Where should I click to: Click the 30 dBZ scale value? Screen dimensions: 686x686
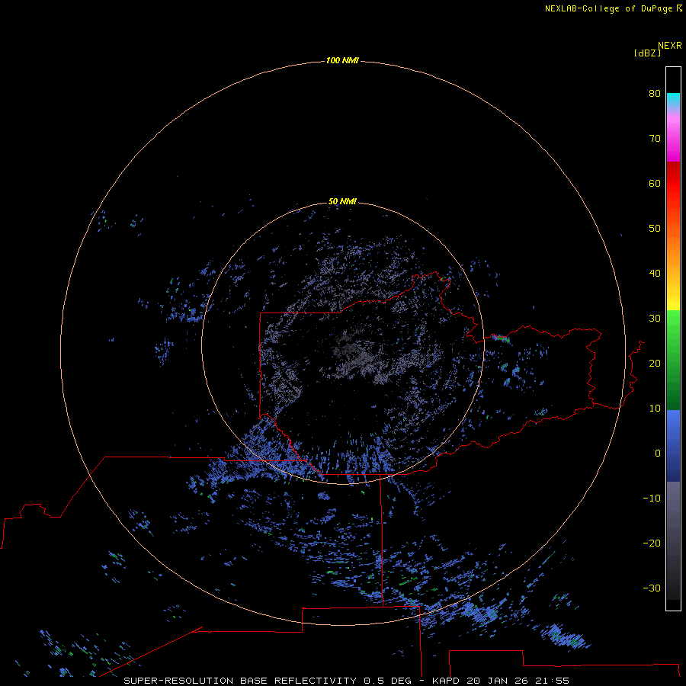(x=655, y=319)
